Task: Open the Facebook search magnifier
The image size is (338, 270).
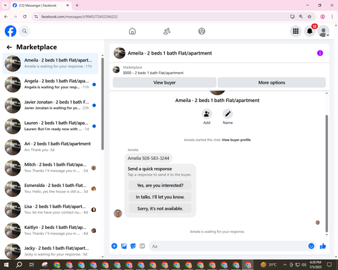Action: 24,31
